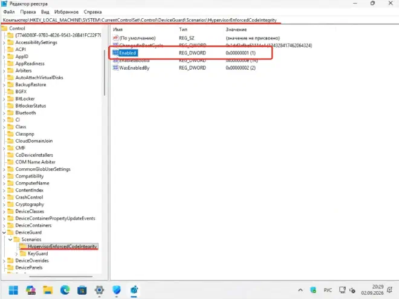Select the KeyGuard folder icon
Screen dimensions: 399x299
[23, 254]
